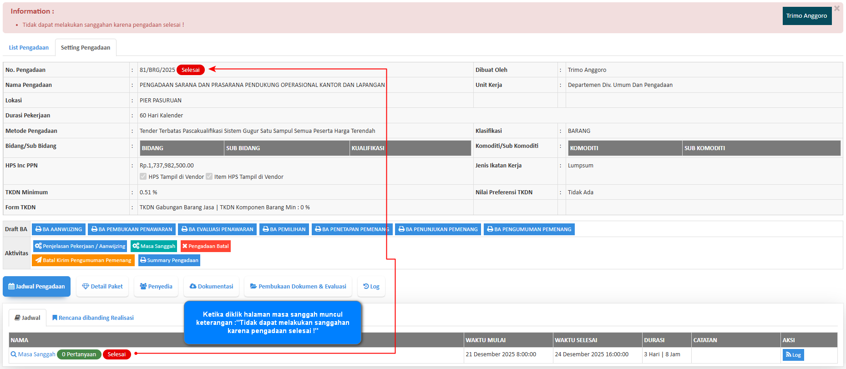Screen dimensions: 846x369
Task: Switch to the List Pengadaan tab
Action: click(x=29, y=48)
